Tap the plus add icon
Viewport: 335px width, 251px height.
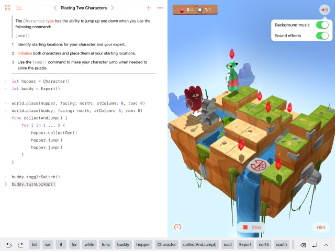[x=149, y=8]
